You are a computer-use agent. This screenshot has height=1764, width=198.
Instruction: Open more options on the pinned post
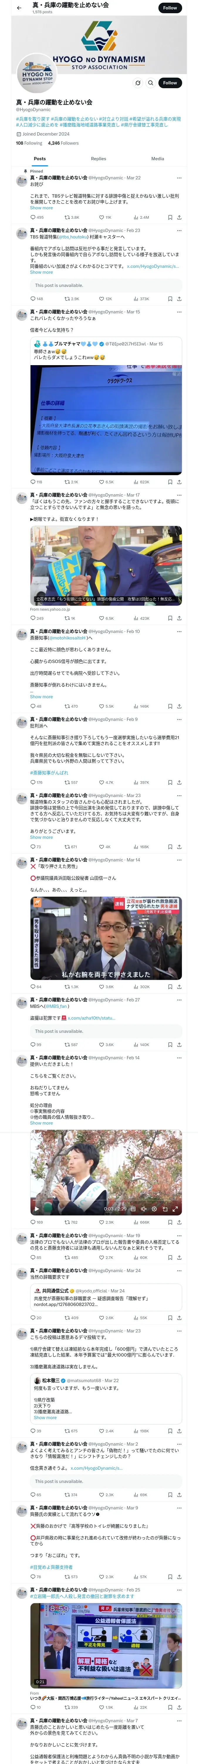pos(180,178)
